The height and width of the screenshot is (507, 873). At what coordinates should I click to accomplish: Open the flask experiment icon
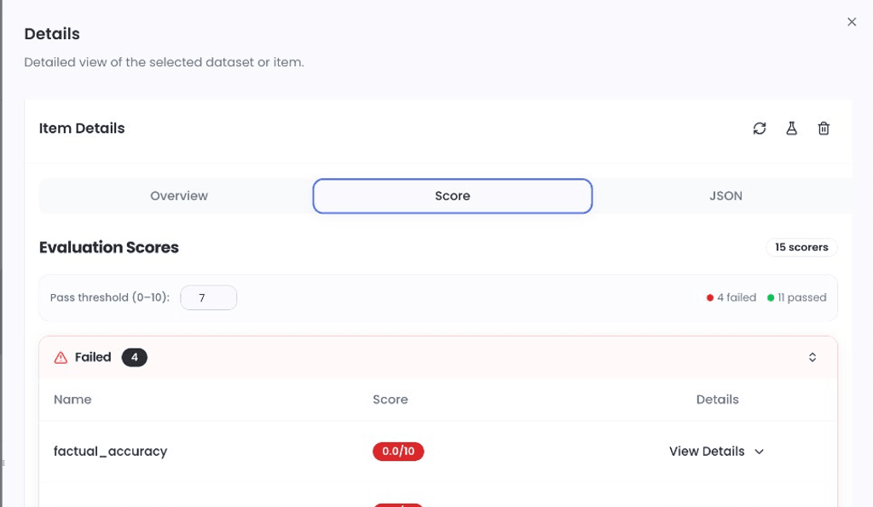tap(791, 129)
